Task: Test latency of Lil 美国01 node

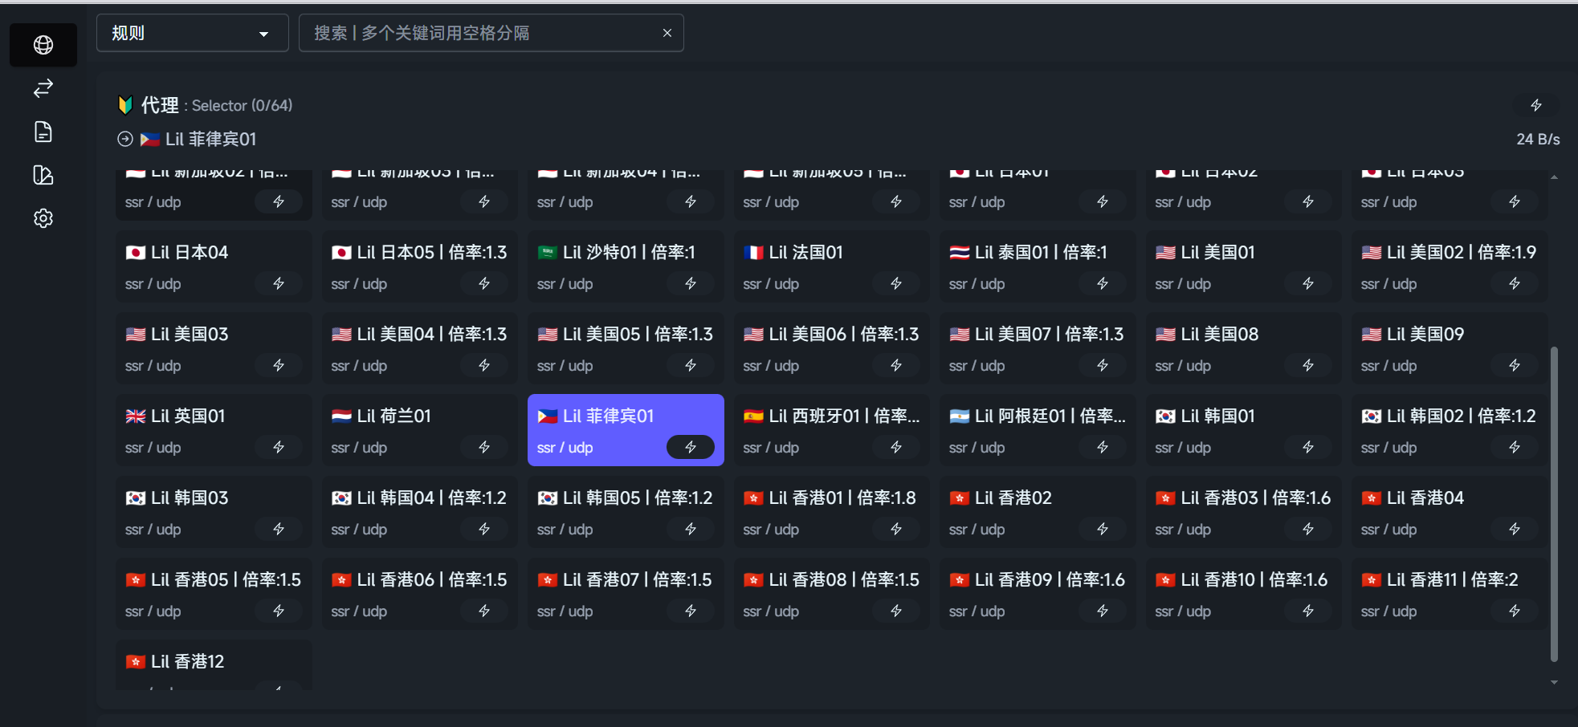Action: coord(1307,283)
